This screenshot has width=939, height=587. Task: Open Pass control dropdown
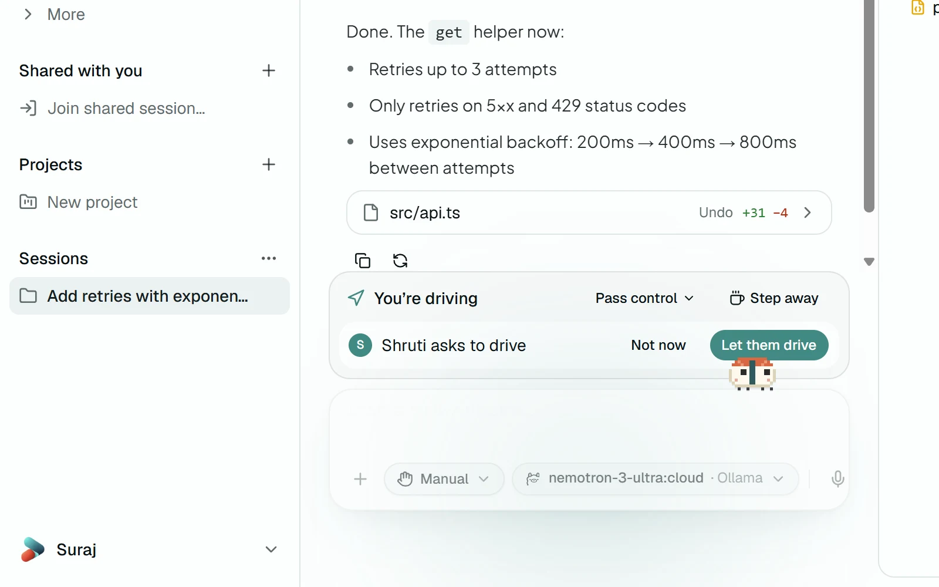tap(644, 298)
